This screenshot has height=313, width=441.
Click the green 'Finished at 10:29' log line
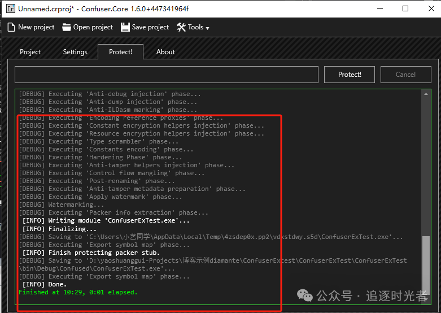click(78, 293)
